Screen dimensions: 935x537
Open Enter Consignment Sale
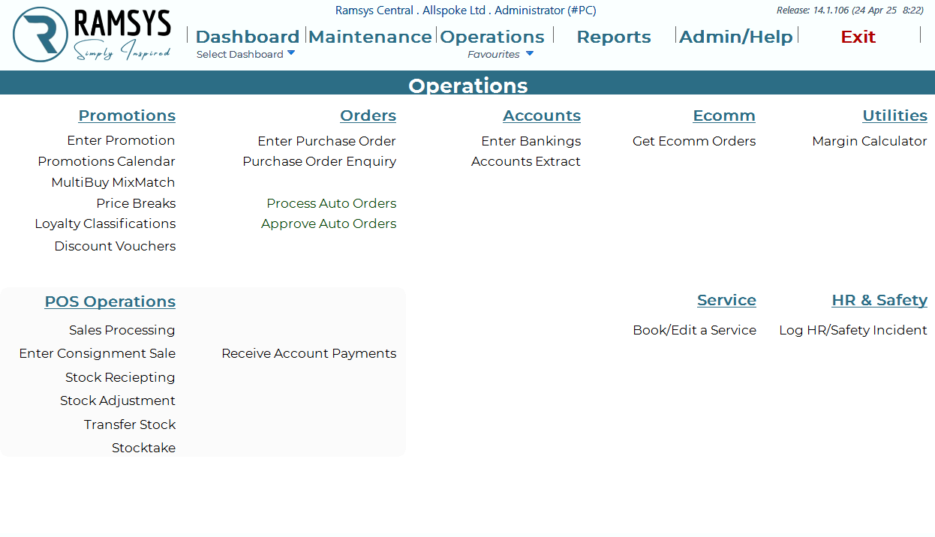98,353
